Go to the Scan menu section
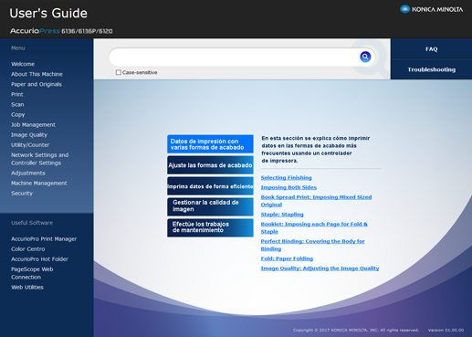 point(17,104)
